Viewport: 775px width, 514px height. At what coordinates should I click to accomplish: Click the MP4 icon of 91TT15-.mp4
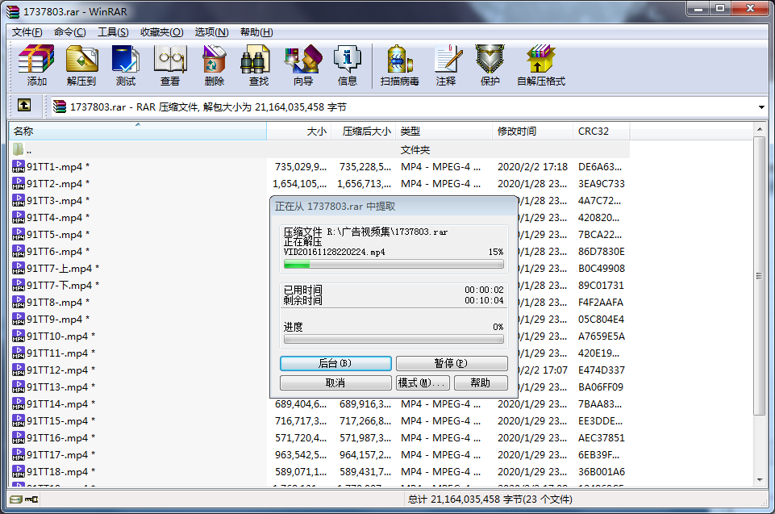pos(19,420)
